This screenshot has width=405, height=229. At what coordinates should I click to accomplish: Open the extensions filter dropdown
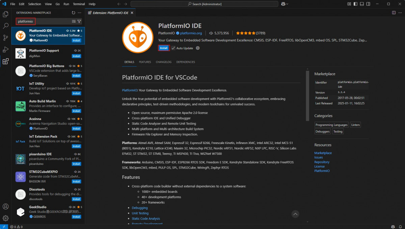79,21
